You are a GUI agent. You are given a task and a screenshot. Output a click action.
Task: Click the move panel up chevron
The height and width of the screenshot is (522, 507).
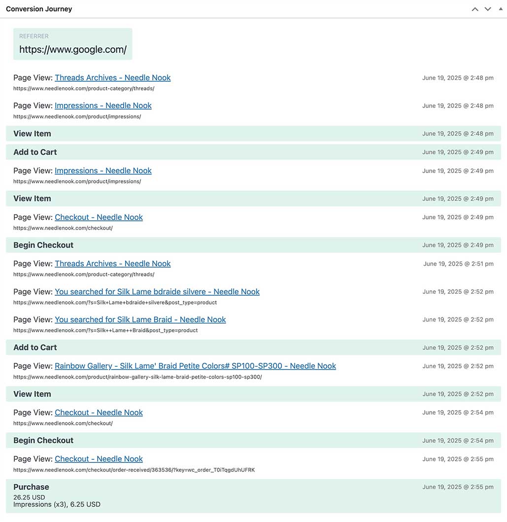[x=475, y=9]
